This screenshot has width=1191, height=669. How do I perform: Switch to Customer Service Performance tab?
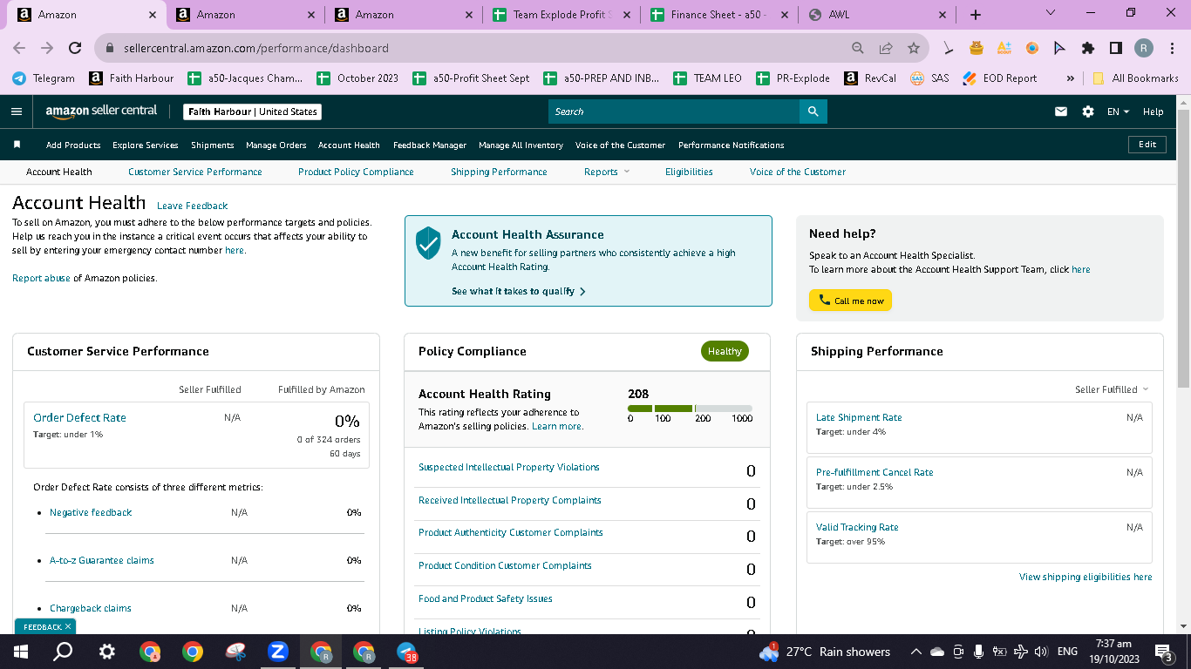(195, 172)
